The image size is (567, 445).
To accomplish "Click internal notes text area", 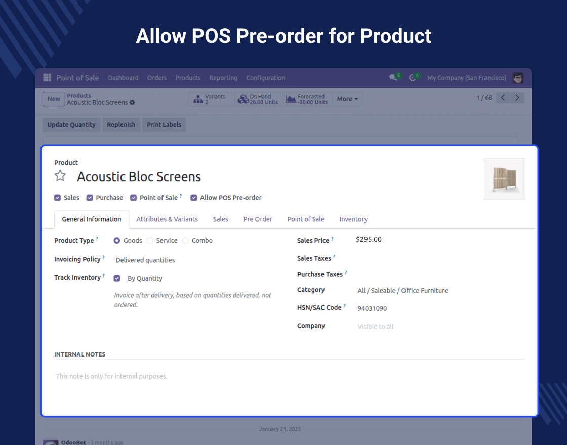I will point(289,376).
